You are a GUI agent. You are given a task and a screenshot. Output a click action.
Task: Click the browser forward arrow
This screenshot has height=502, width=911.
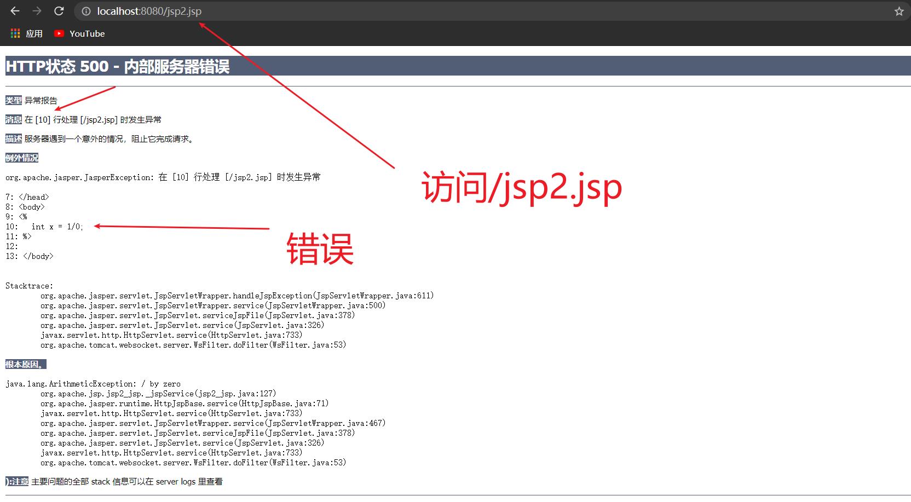[x=37, y=11]
